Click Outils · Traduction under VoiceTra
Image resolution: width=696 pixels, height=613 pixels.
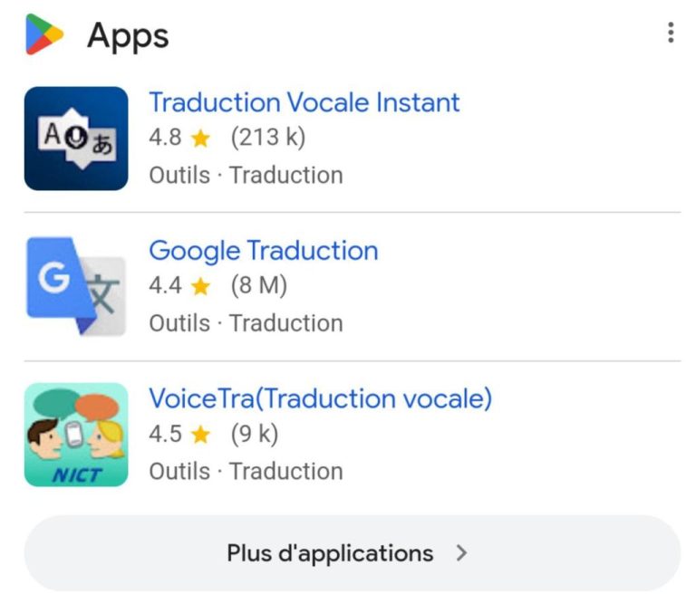[246, 471]
